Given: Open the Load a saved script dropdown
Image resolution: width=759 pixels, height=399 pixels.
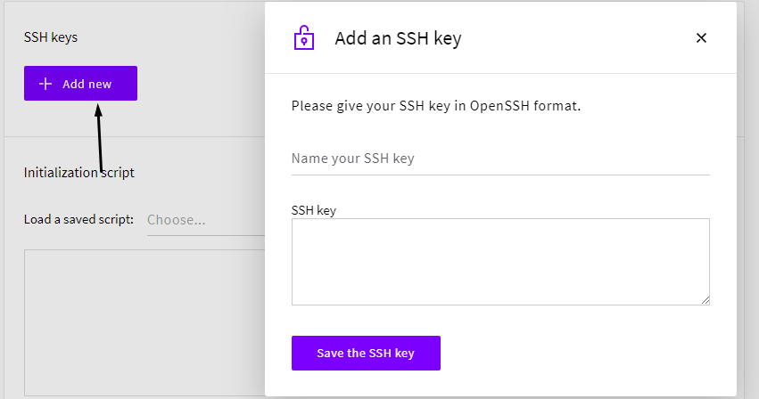Looking at the screenshot, I should pyautogui.click(x=206, y=220).
